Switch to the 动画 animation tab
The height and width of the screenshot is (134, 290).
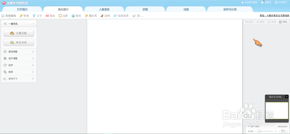[x=186, y=10]
